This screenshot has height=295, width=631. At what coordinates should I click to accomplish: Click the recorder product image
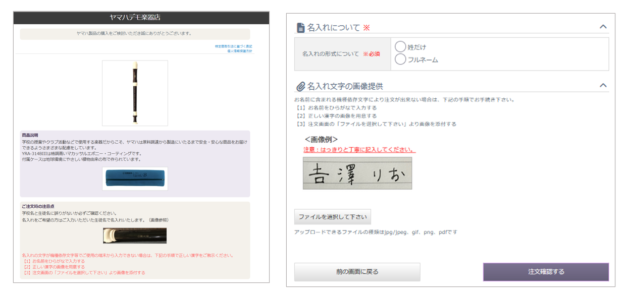coord(135,93)
